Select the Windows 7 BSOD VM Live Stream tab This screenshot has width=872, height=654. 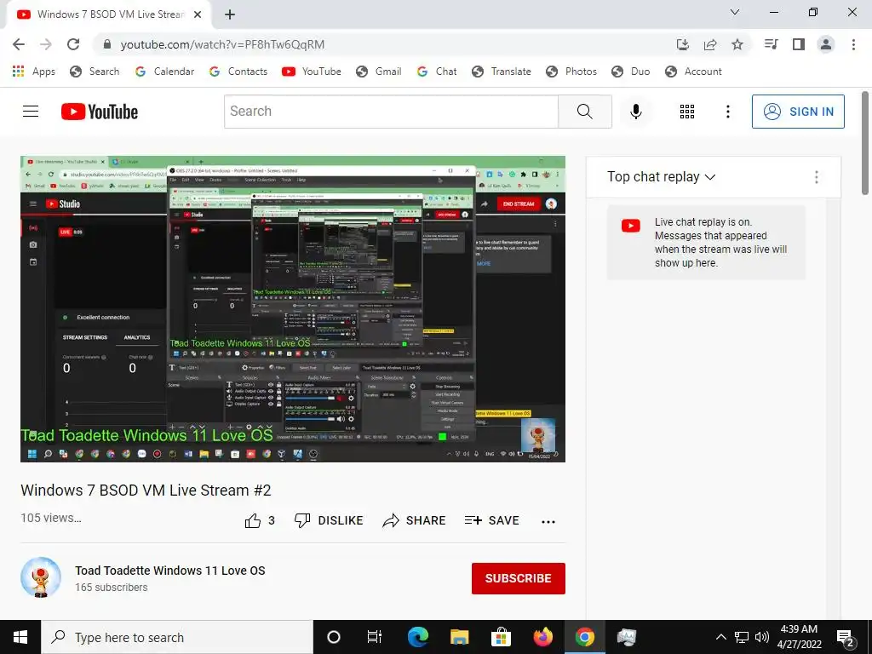coord(109,15)
